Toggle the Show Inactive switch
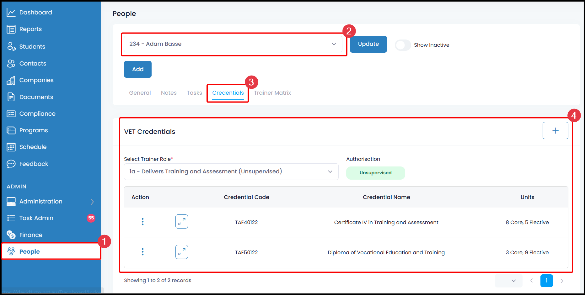Viewport: 585px width, 295px height. click(x=403, y=45)
